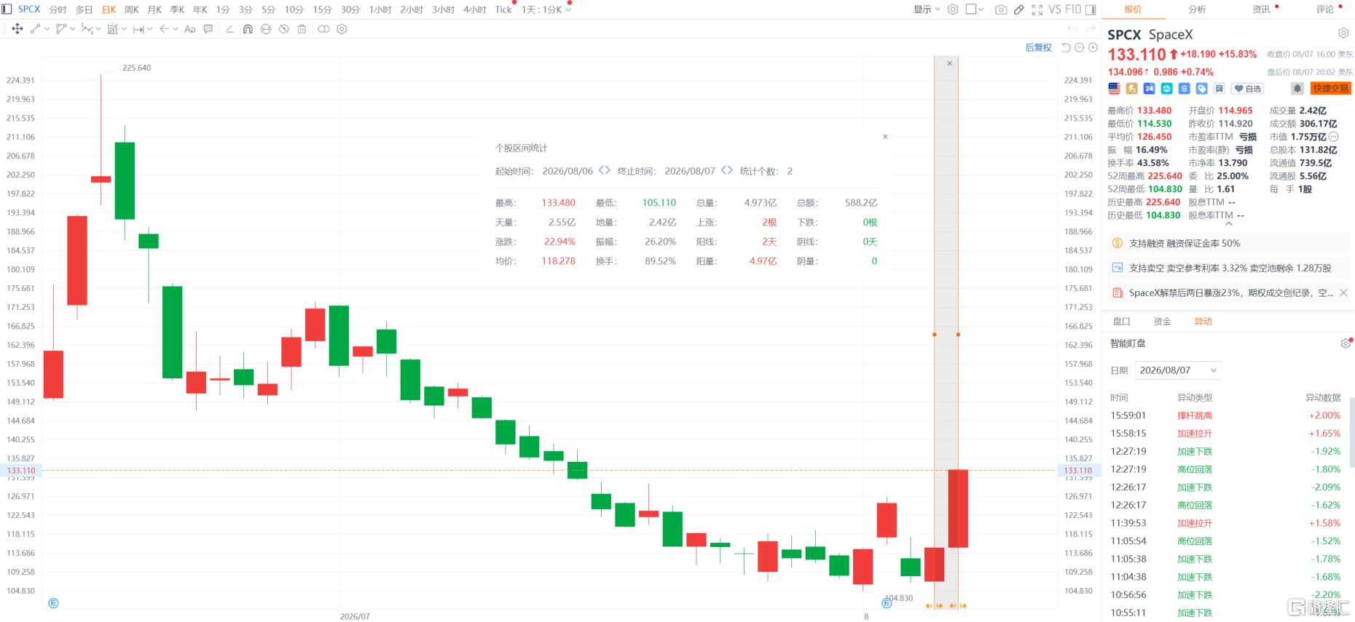Click the E event marker at chart bottom-left
This screenshot has width=1355, height=622.
click(53, 603)
